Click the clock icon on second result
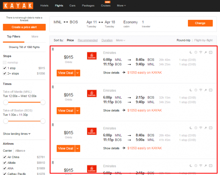The height and width of the screenshot is (175, 220). [196, 90]
